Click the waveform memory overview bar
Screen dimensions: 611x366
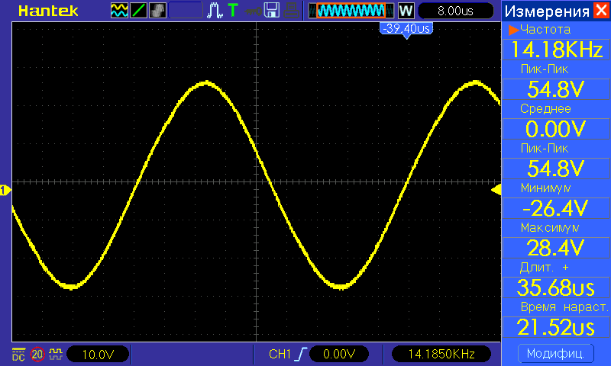(351, 11)
